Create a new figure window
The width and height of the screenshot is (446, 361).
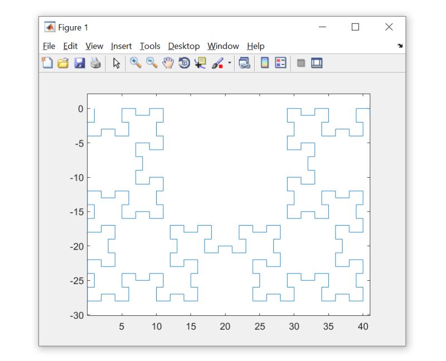[47, 63]
